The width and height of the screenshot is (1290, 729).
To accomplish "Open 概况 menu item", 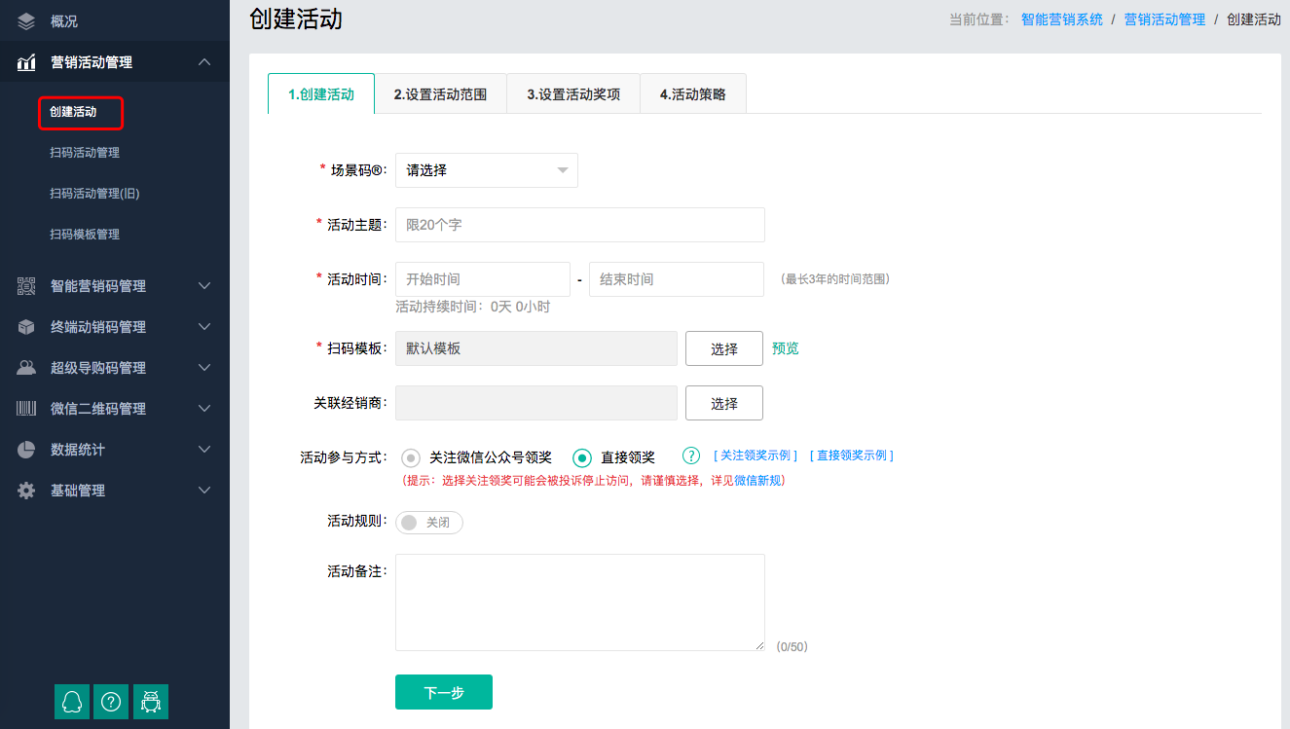I will 64,21.
